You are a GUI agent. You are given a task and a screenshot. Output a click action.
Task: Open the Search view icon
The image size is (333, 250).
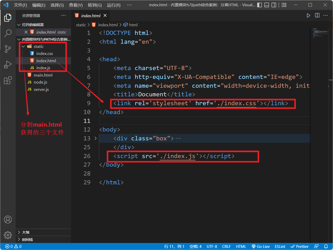pos(8,33)
